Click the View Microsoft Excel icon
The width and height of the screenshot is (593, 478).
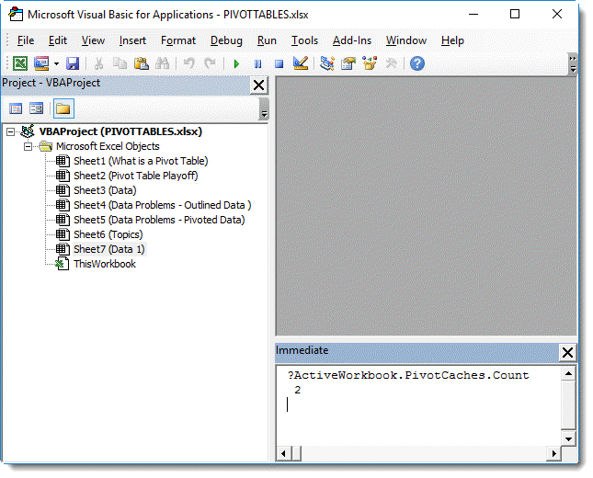click(19, 63)
